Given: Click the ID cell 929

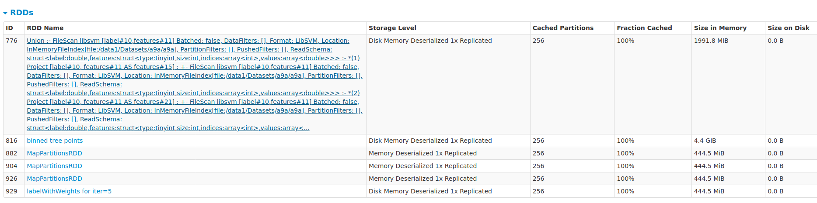Looking at the screenshot, I should pyautogui.click(x=11, y=191).
